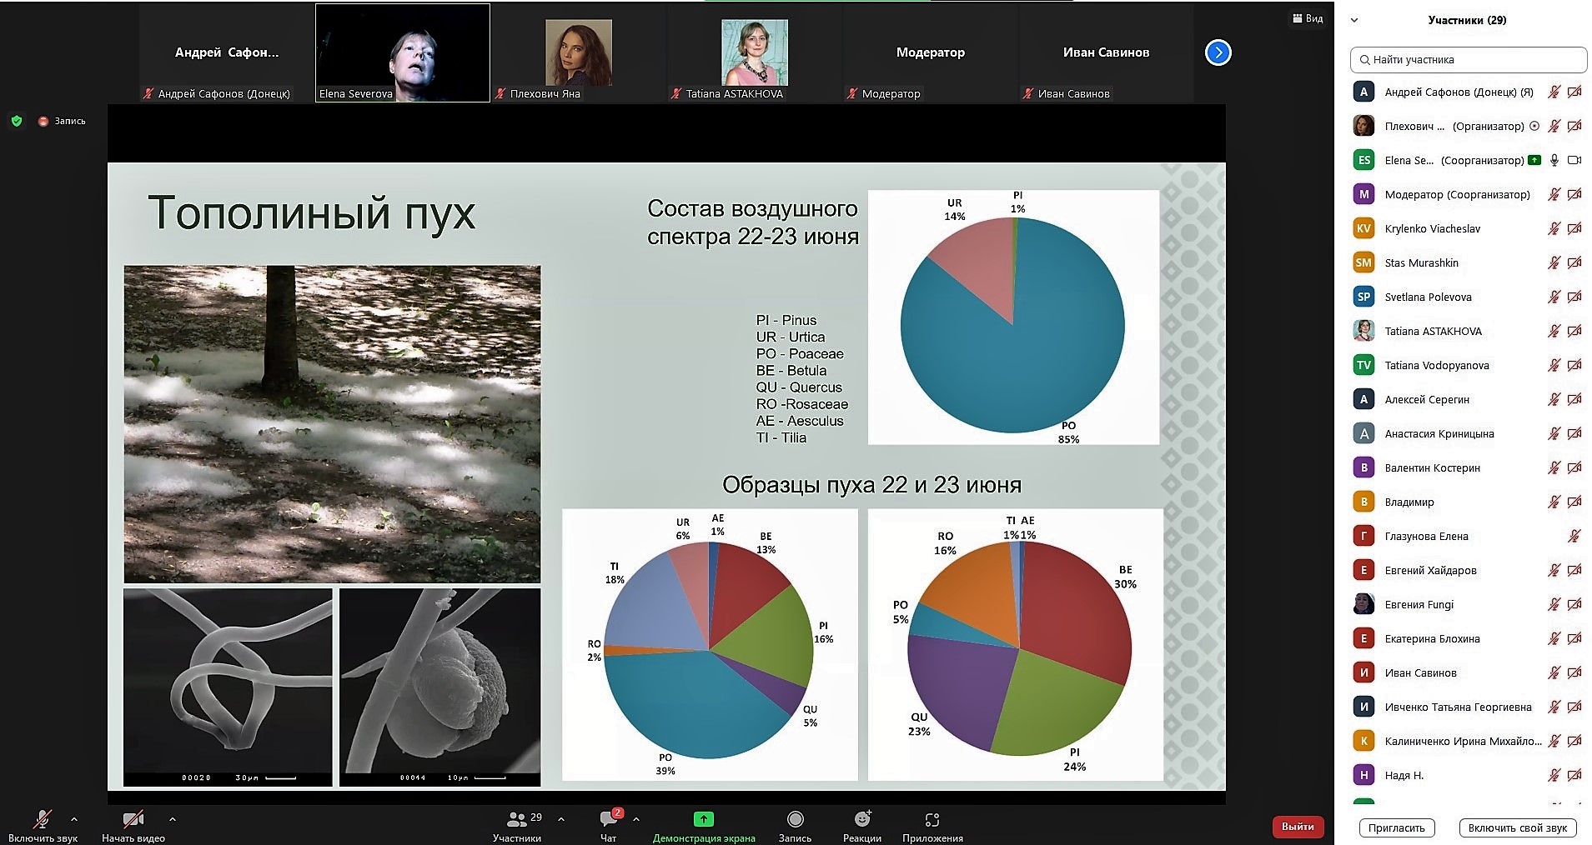1592x845 pixels.
Task: Click camera-off icon for Екатерина Блохина
Action: click(1574, 639)
